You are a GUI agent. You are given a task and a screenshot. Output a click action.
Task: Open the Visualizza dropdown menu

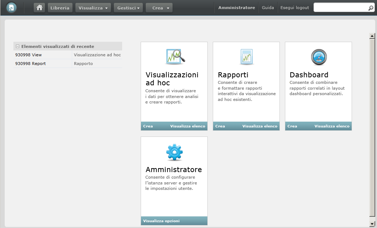click(93, 8)
